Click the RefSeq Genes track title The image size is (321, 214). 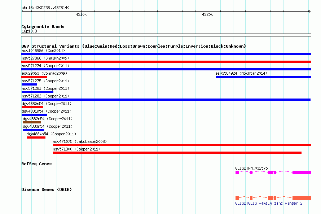click(x=36, y=164)
